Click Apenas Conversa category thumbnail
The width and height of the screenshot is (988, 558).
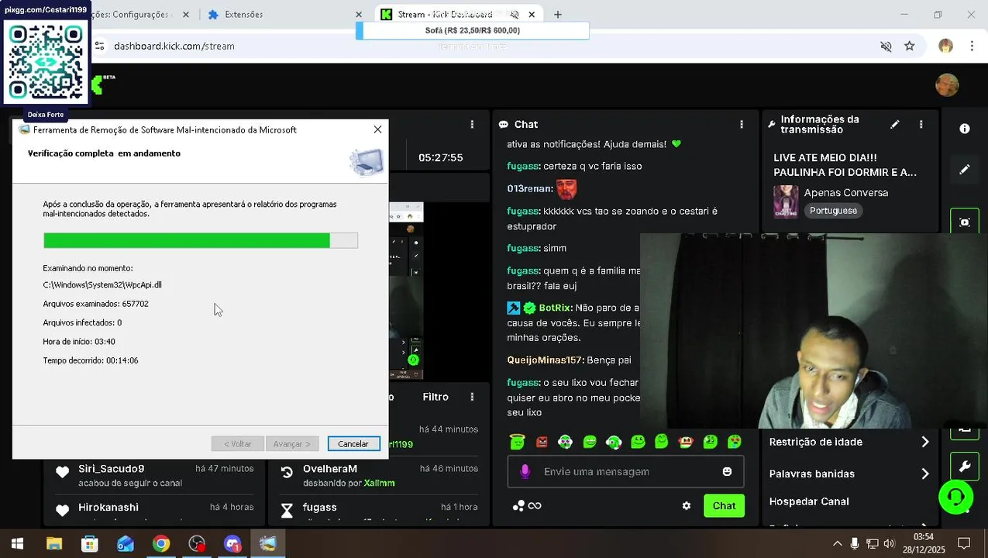(786, 201)
